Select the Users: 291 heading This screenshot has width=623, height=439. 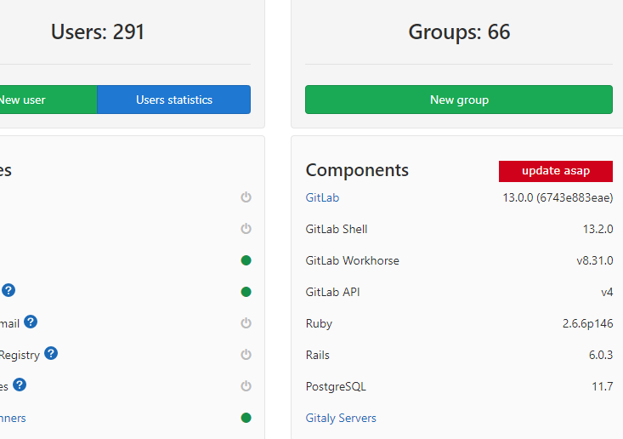pos(98,31)
